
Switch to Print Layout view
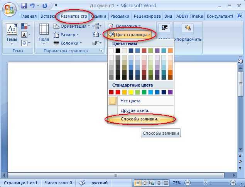click(138, 183)
